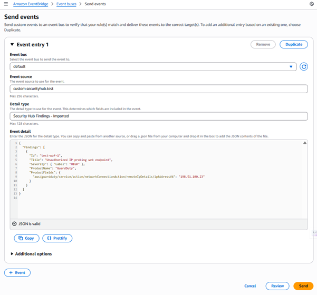Image resolution: width=317 pixels, height=295 pixels.
Task: Click the Send events page heading
Action: pyautogui.click(x=22, y=17)
